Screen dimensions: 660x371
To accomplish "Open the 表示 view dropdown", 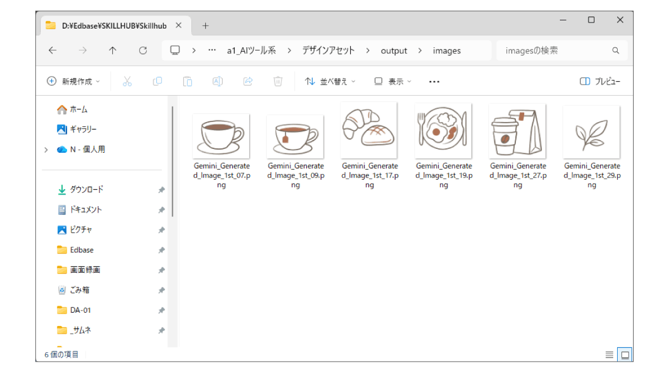I will click(393, 81).
